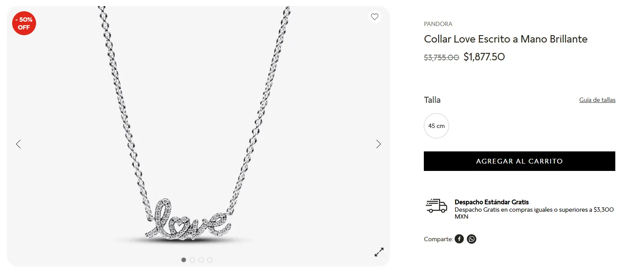Add necklace to wishlist with heart icon
The width and height of the screenshot is (624, 272).
374,17
